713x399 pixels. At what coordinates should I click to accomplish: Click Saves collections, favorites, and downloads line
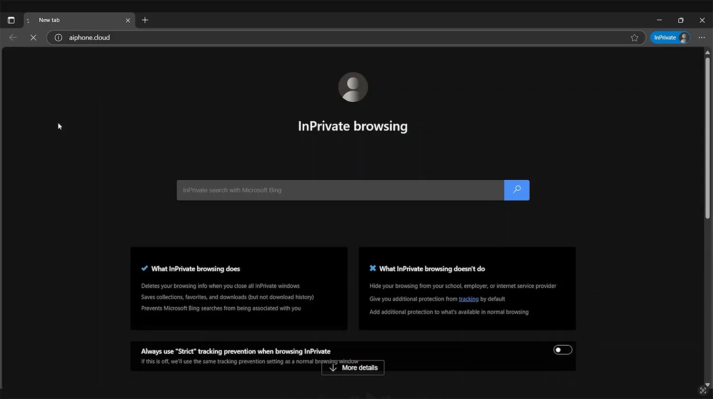pyautogui.click(x=227, y=297)
